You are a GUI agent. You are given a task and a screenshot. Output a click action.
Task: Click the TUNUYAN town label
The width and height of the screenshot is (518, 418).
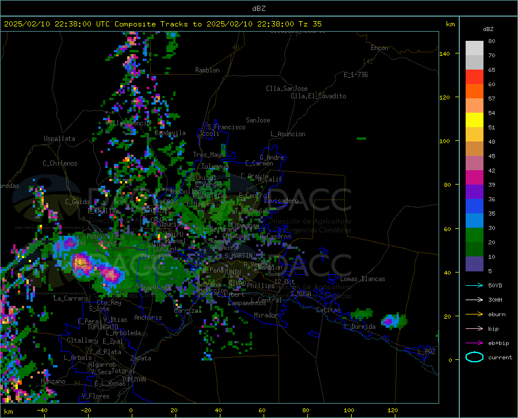[134, 379]
